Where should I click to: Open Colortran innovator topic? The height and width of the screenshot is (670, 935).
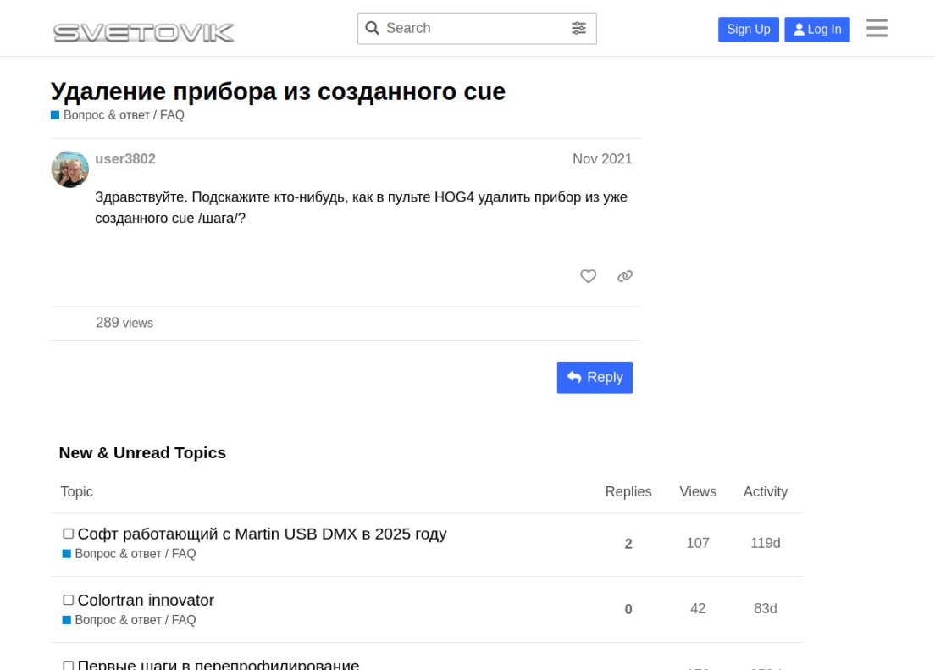click(x=146, y=600)
